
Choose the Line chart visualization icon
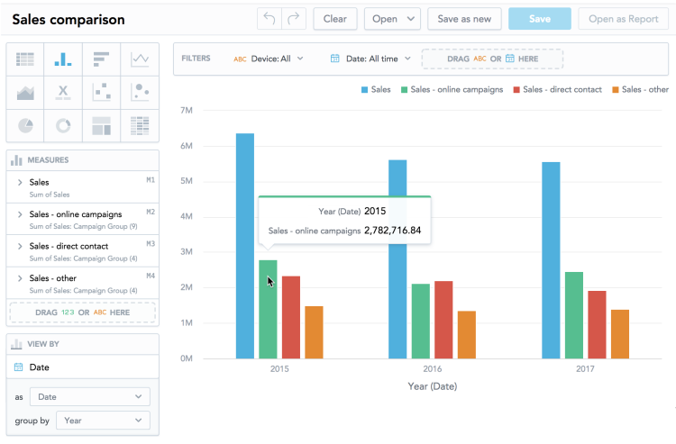pyautogui.click(x=140, y=59)
